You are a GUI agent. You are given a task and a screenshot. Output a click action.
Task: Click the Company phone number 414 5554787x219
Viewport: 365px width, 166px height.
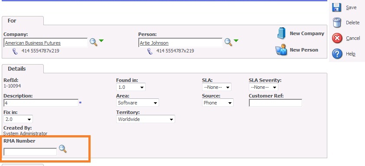tap(40, 51)
